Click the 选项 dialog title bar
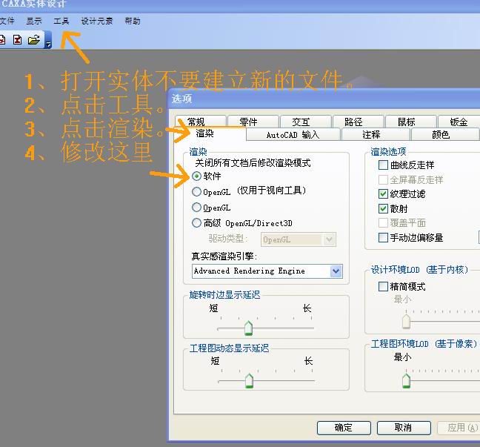Viewport: 480px width, 447px height. pos(324,99)
